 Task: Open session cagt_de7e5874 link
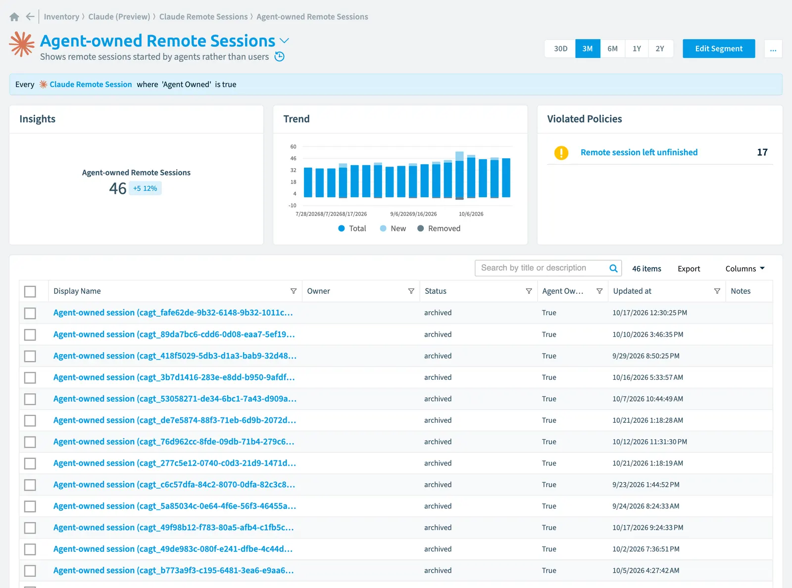tap(175, 420)
